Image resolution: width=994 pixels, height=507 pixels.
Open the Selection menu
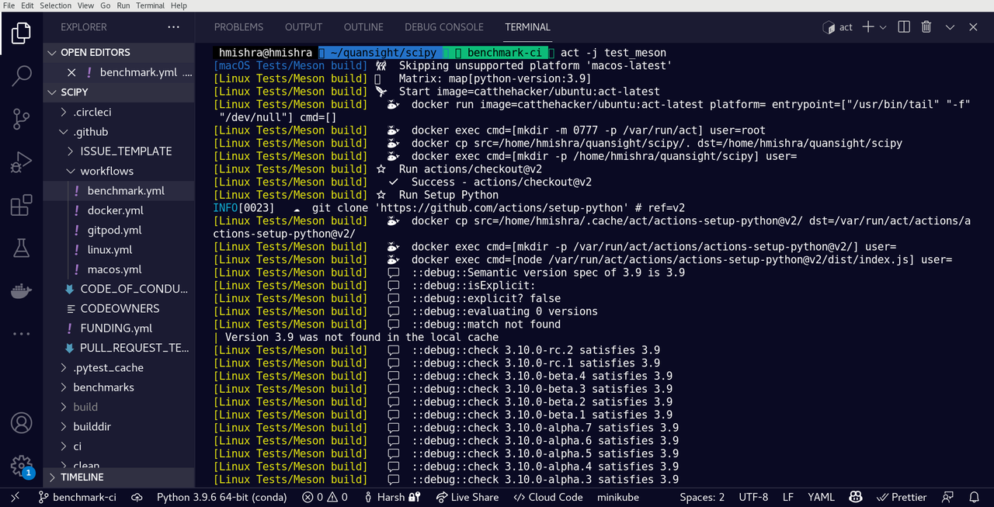(x=55, y=5)
